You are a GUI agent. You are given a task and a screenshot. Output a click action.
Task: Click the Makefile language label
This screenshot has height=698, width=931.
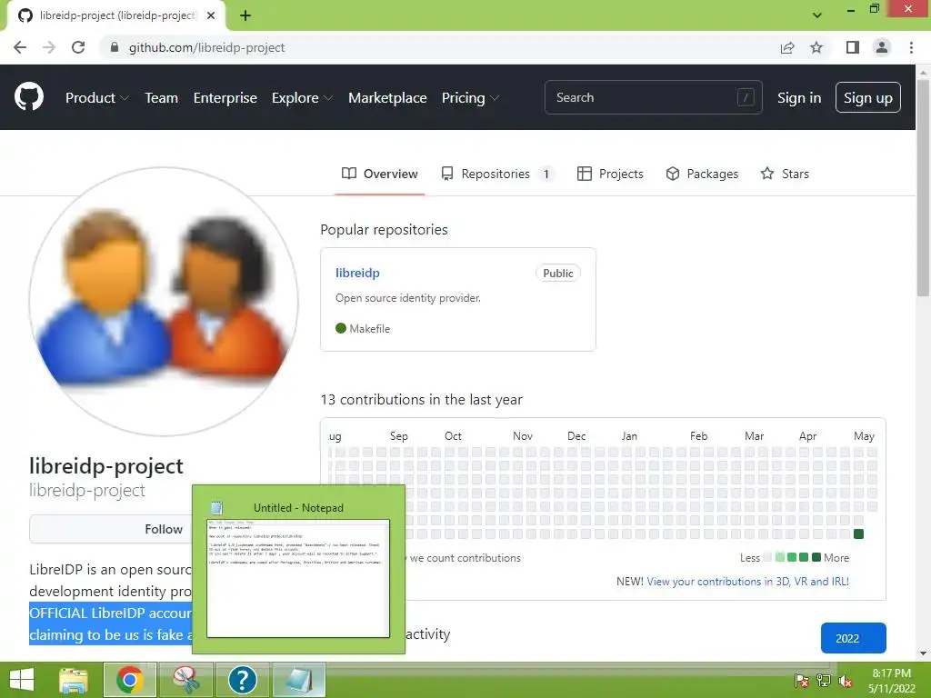[369, 329]
